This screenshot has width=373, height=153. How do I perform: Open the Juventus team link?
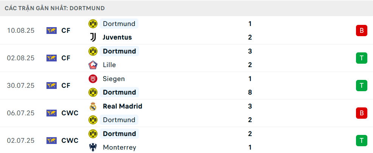117,37
